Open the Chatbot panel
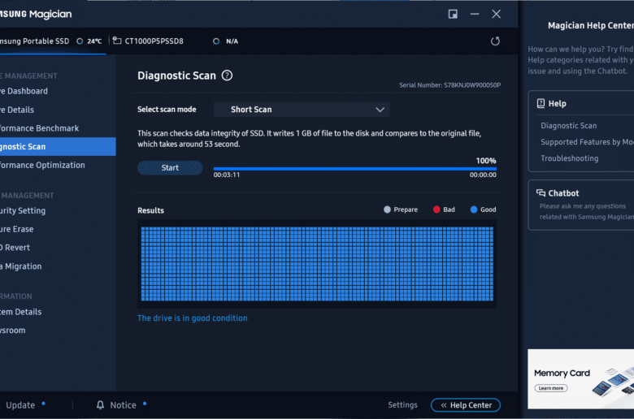 pos(581,205)
